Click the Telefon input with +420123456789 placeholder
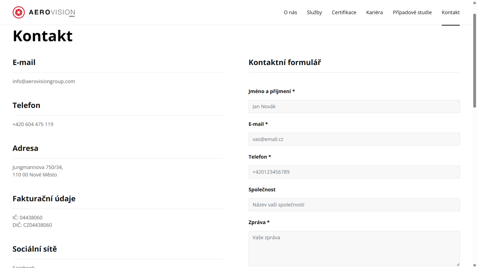The width and height of the screenshot is (477, 268). point(354,172)
